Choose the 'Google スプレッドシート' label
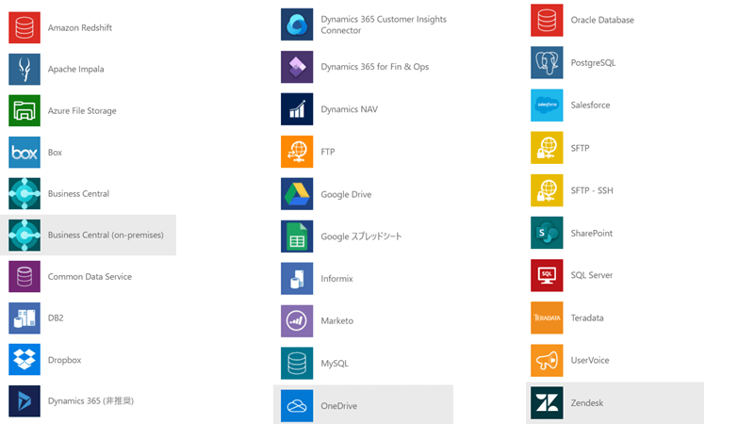This screenshot has height=424, width=754. tap(361, 236)
